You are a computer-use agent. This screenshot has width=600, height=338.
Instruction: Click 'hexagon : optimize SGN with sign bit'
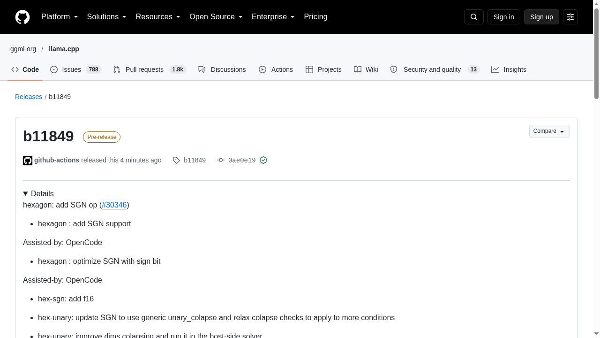(99, 261)
